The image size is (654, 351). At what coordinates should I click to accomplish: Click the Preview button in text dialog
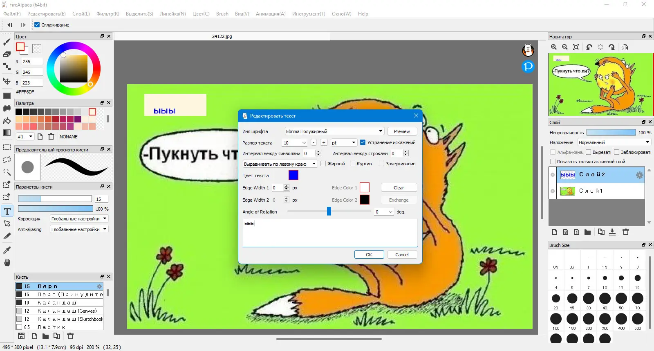pos(402,131)
